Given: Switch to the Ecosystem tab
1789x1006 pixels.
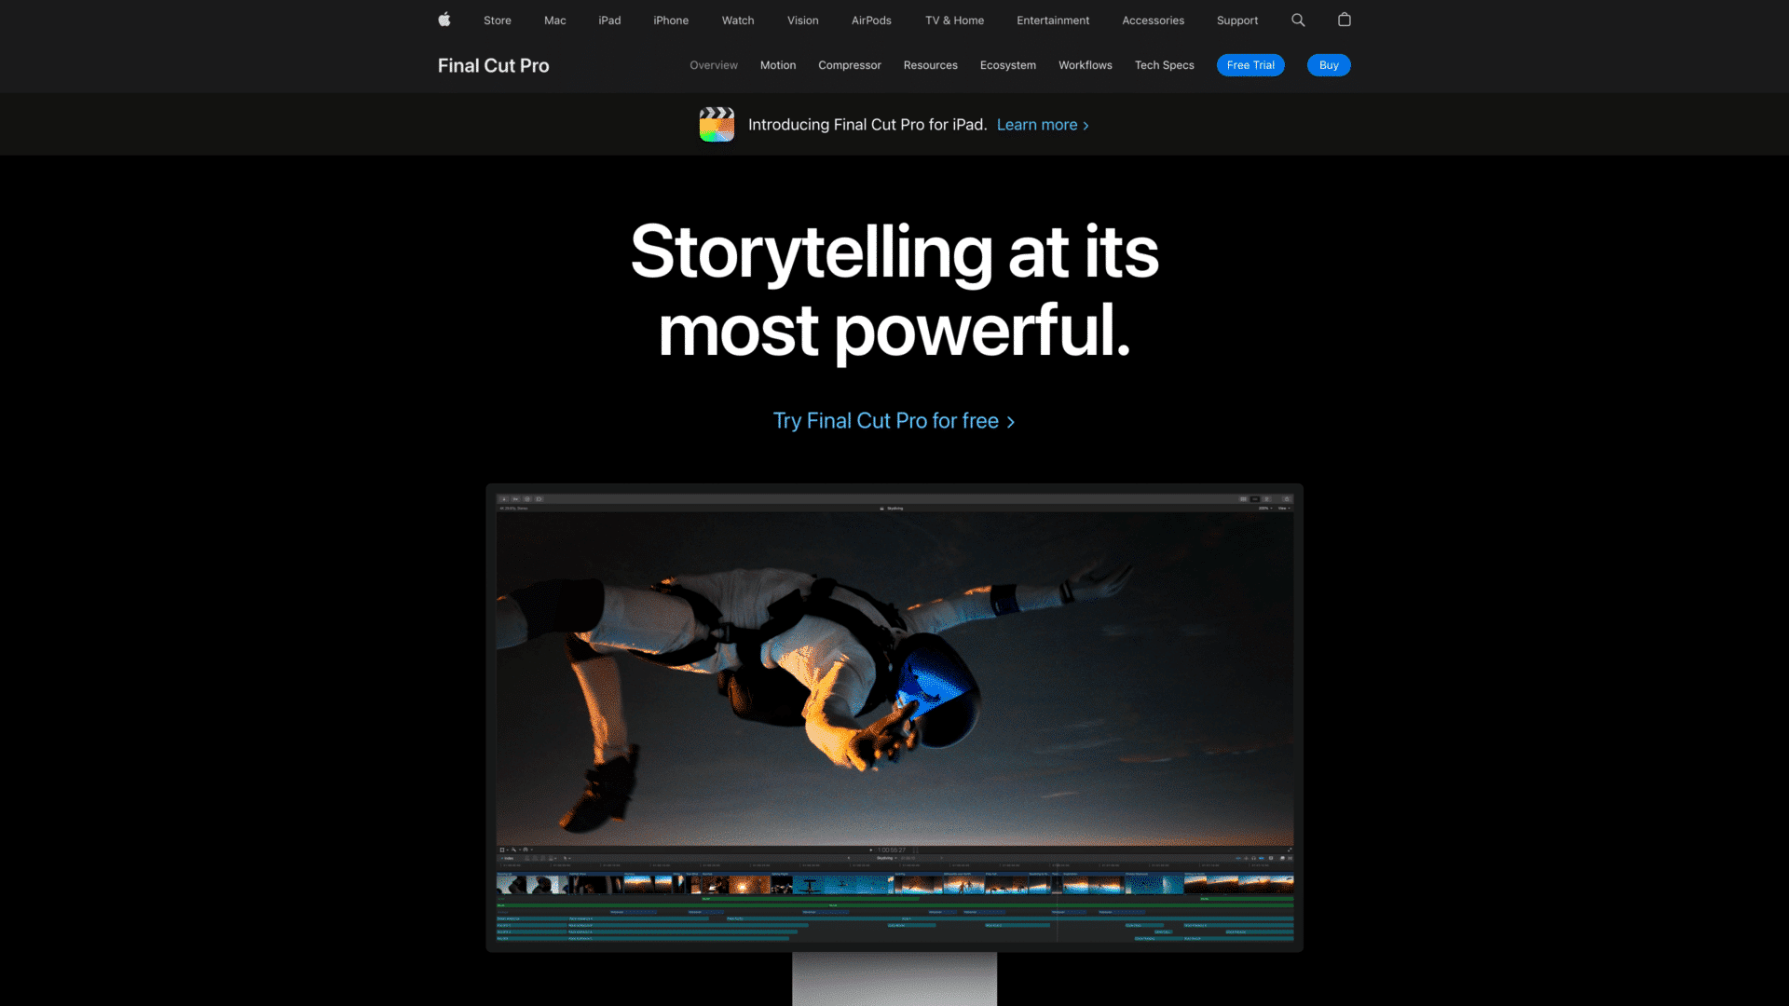Looking at the screenshot, I should pos(1008,65).
